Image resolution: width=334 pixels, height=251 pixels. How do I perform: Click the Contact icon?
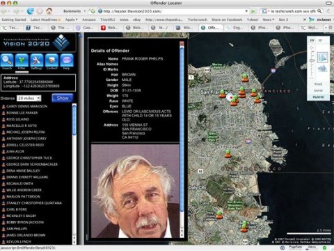pyautogui.click(x=51, y=60)
